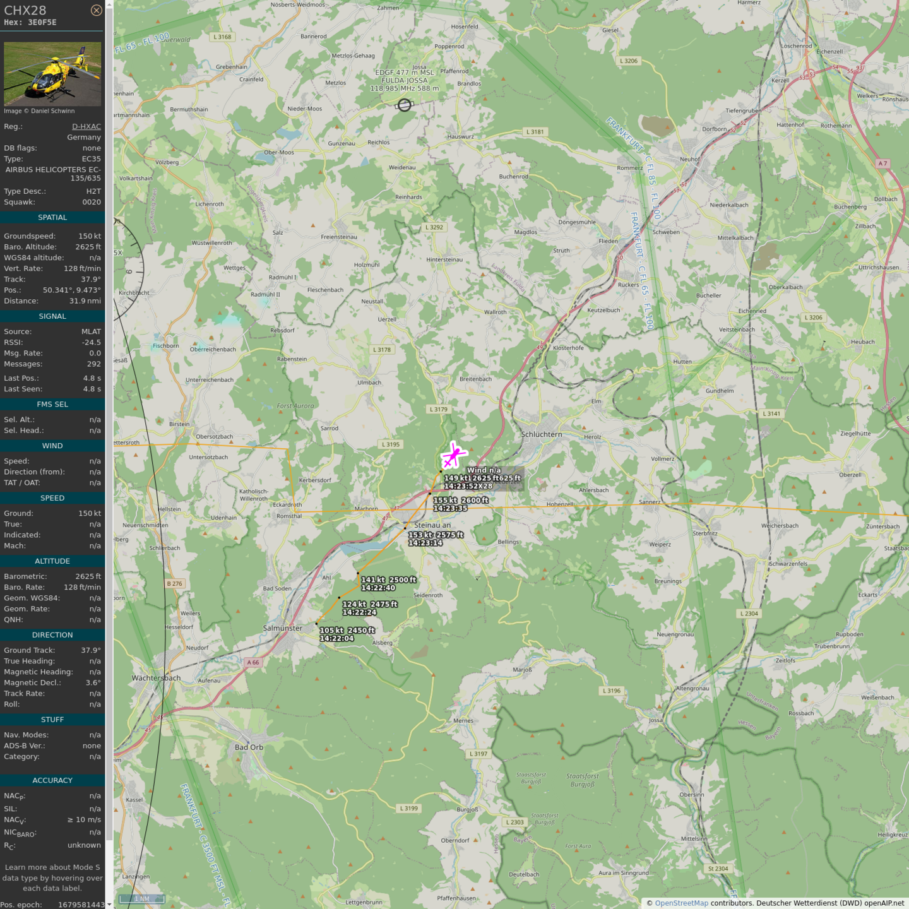Click the magenta helicopter icon on the map
Screen dimensions: 909x909
tap(453, 456)
